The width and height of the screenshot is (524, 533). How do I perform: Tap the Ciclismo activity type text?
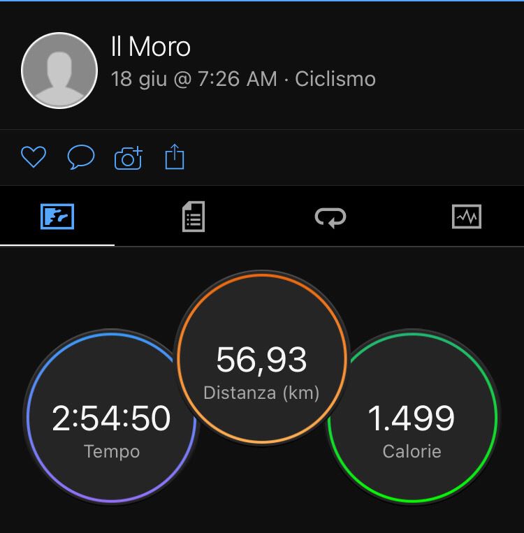pos(335,79)
